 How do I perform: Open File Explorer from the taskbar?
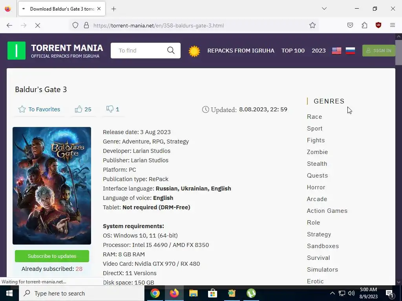(193, 293)
